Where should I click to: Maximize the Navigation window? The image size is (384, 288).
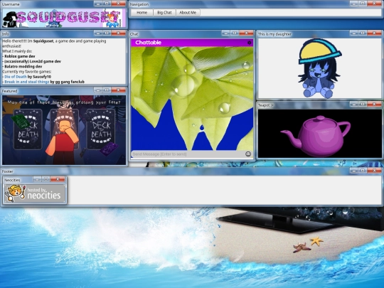click(x=363, y=4)
